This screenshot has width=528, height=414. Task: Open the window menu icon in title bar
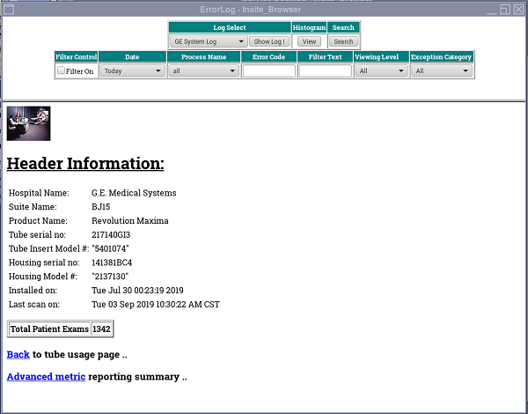7,8
